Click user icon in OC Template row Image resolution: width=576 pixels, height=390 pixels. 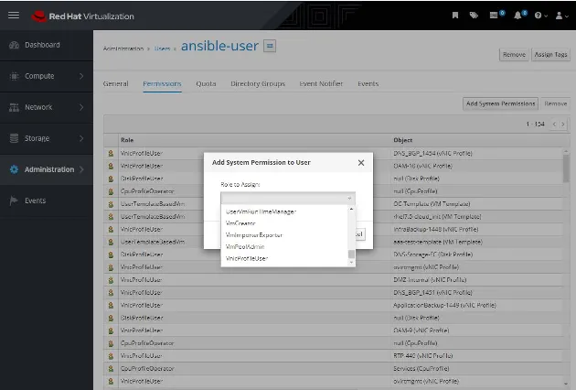(x=111, y=204)
